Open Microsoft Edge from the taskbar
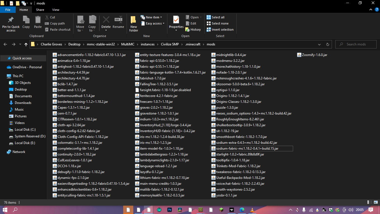Image resolution: width=380 pixels, height=214 pixels. click(242, 210)
